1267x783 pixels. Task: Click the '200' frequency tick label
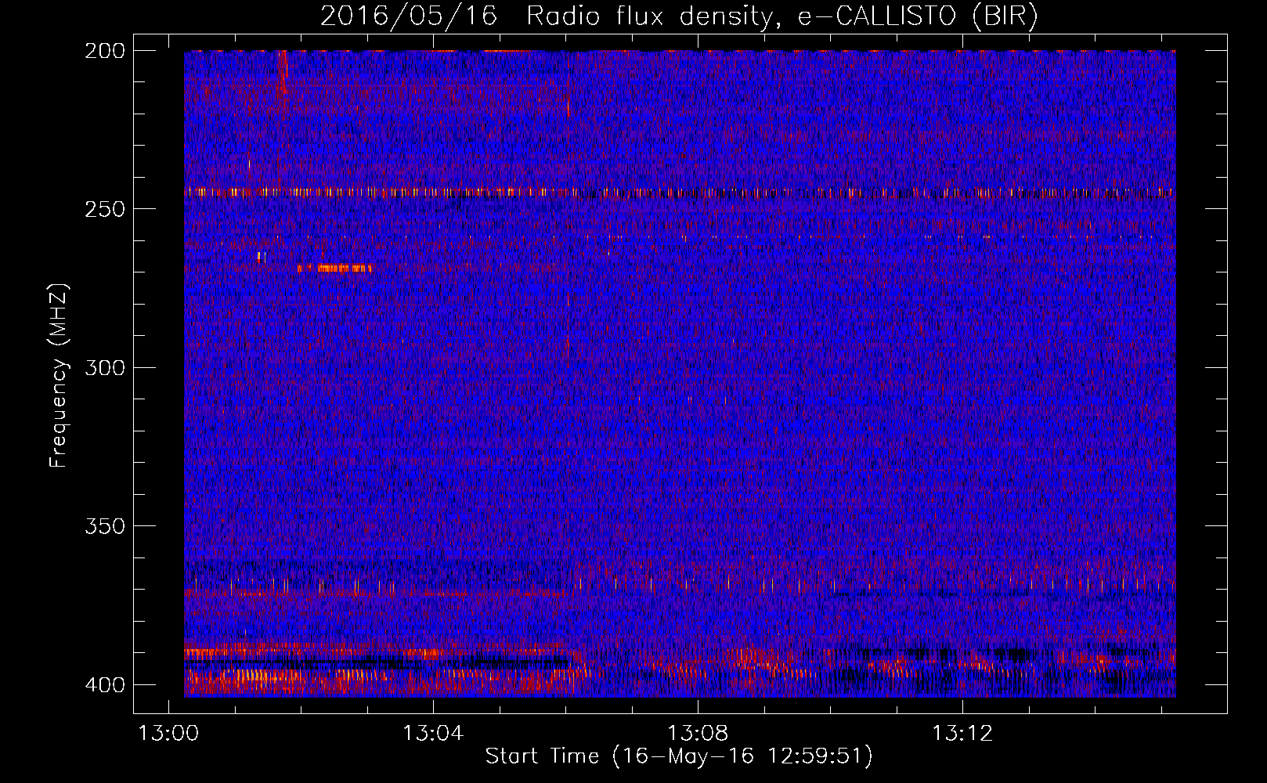click(x=105, y=51)
